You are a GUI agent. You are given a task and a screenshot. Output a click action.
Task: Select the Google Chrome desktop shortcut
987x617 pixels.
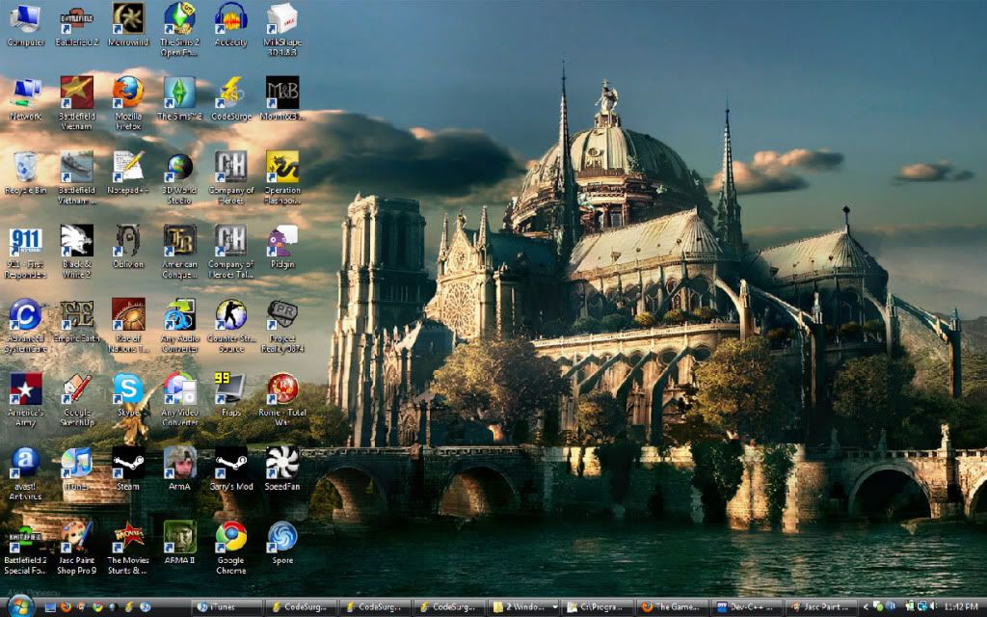231,548
